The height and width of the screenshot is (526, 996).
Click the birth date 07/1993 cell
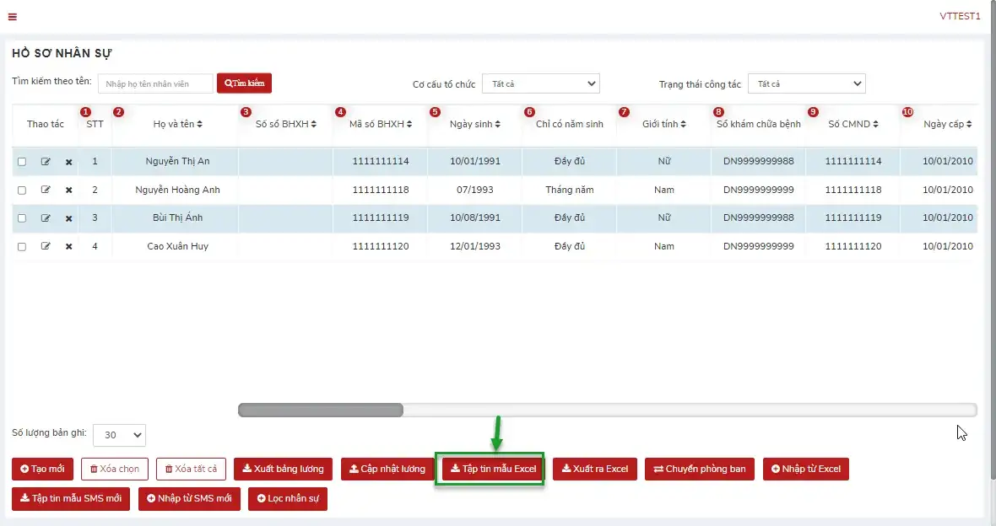pyautogui.click(x=475, y=190)
